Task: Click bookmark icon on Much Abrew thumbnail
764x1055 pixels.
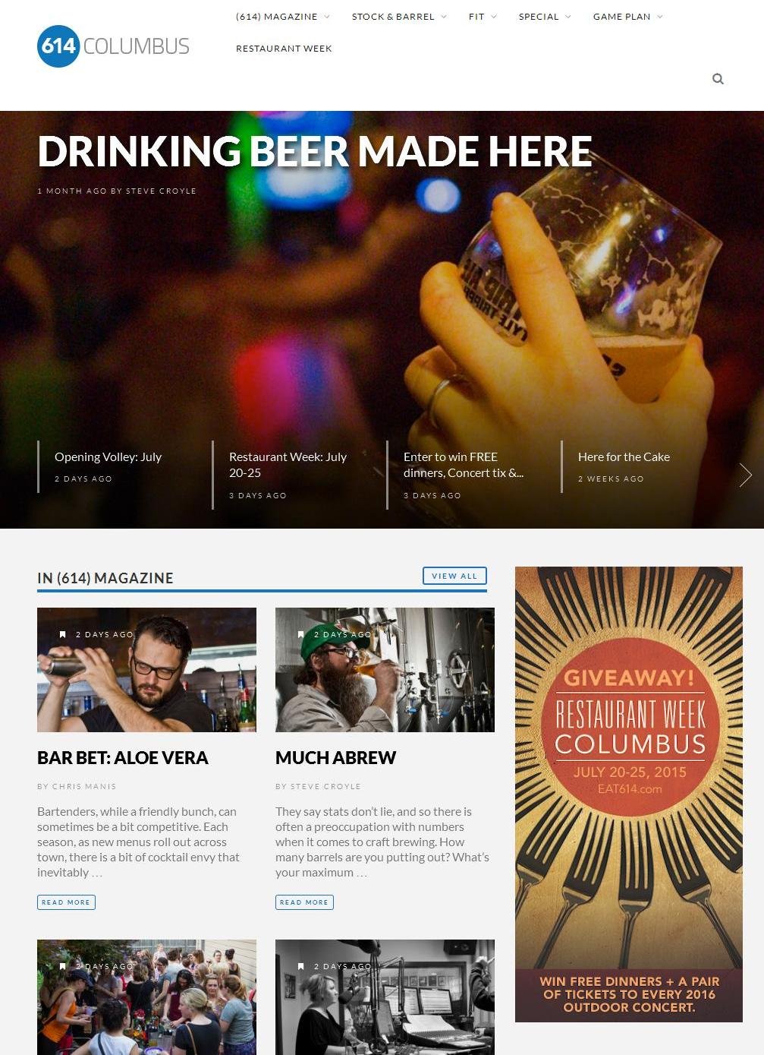Action: tap(300, 634)
